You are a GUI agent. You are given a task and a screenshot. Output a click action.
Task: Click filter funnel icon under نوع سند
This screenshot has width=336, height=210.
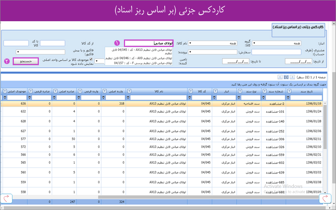(x=239, y=98)
